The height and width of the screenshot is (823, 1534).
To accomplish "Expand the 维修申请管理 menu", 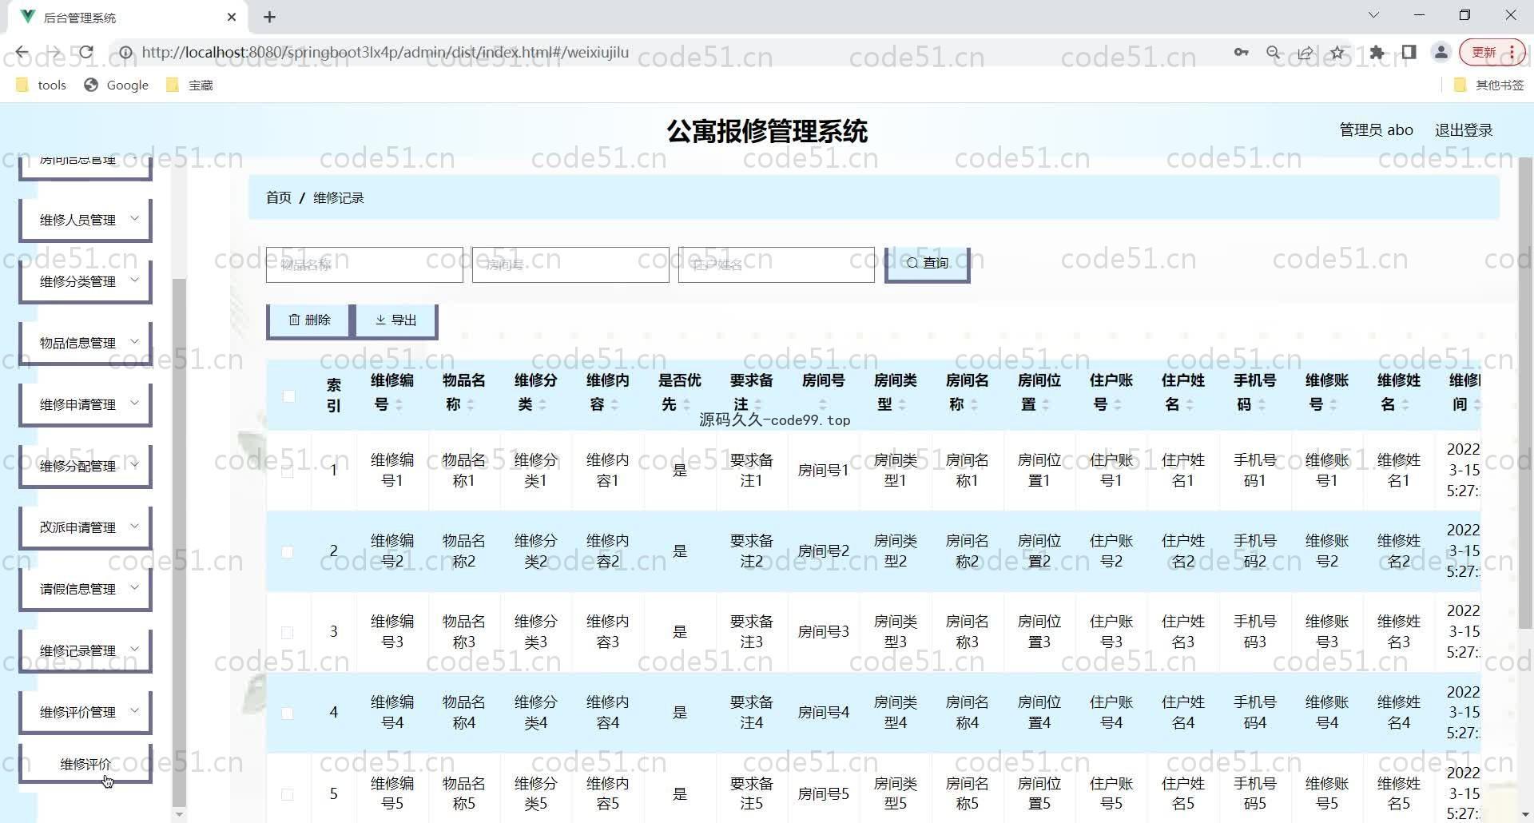I will (x=85, y=404).
